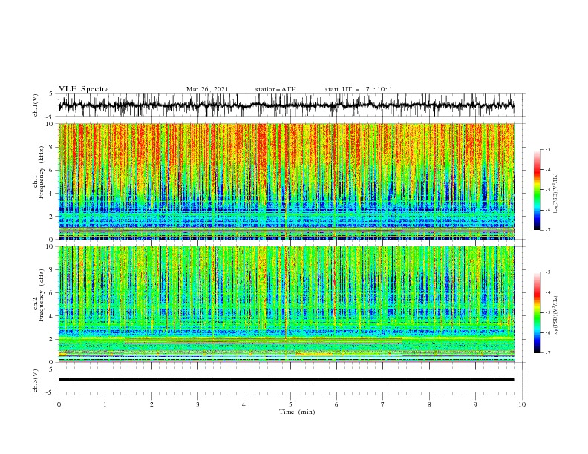Viewport: 588px width, 454px height.
Task: Click the "ch.1(V)" waveform axis label
Action: pos(36,105)
